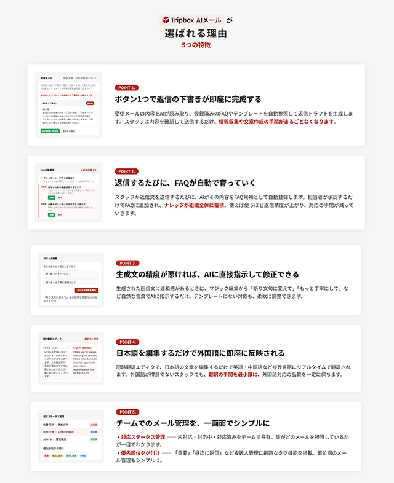Click the English translation result pane
394x483 pixels.
[86, 361]
